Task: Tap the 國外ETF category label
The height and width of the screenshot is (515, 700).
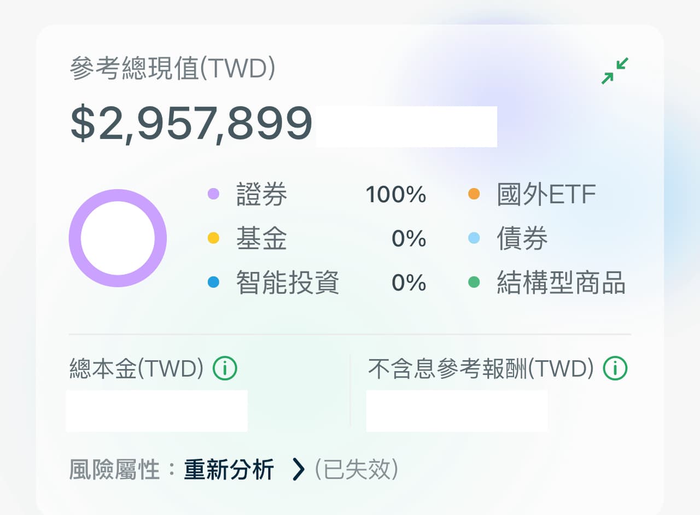Action: coord(546,194)
